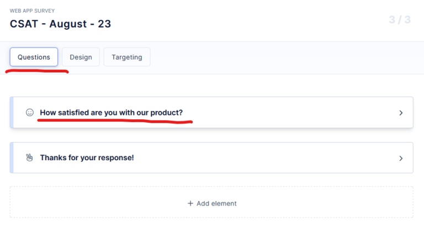Expand the satisfaction question with its chevron
The width and height of the screenshot is (424, 248).
click(x=401, y=113)
